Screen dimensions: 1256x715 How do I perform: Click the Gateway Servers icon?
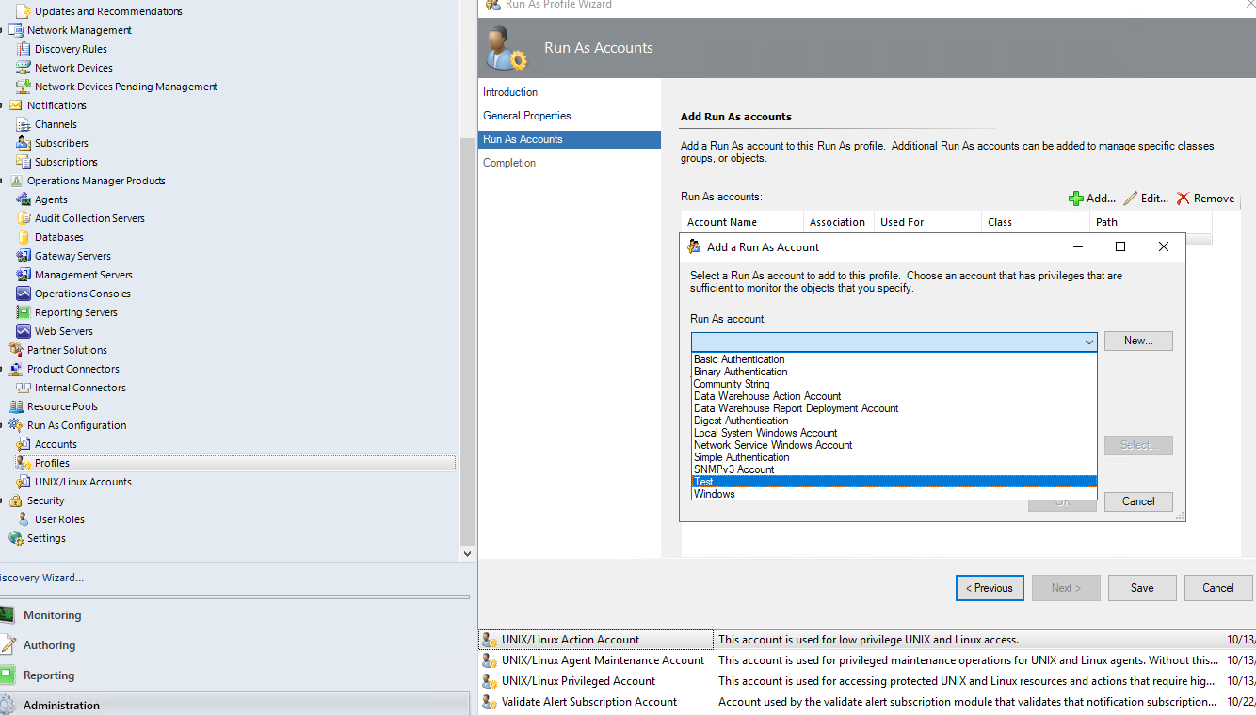coord(24,256)
